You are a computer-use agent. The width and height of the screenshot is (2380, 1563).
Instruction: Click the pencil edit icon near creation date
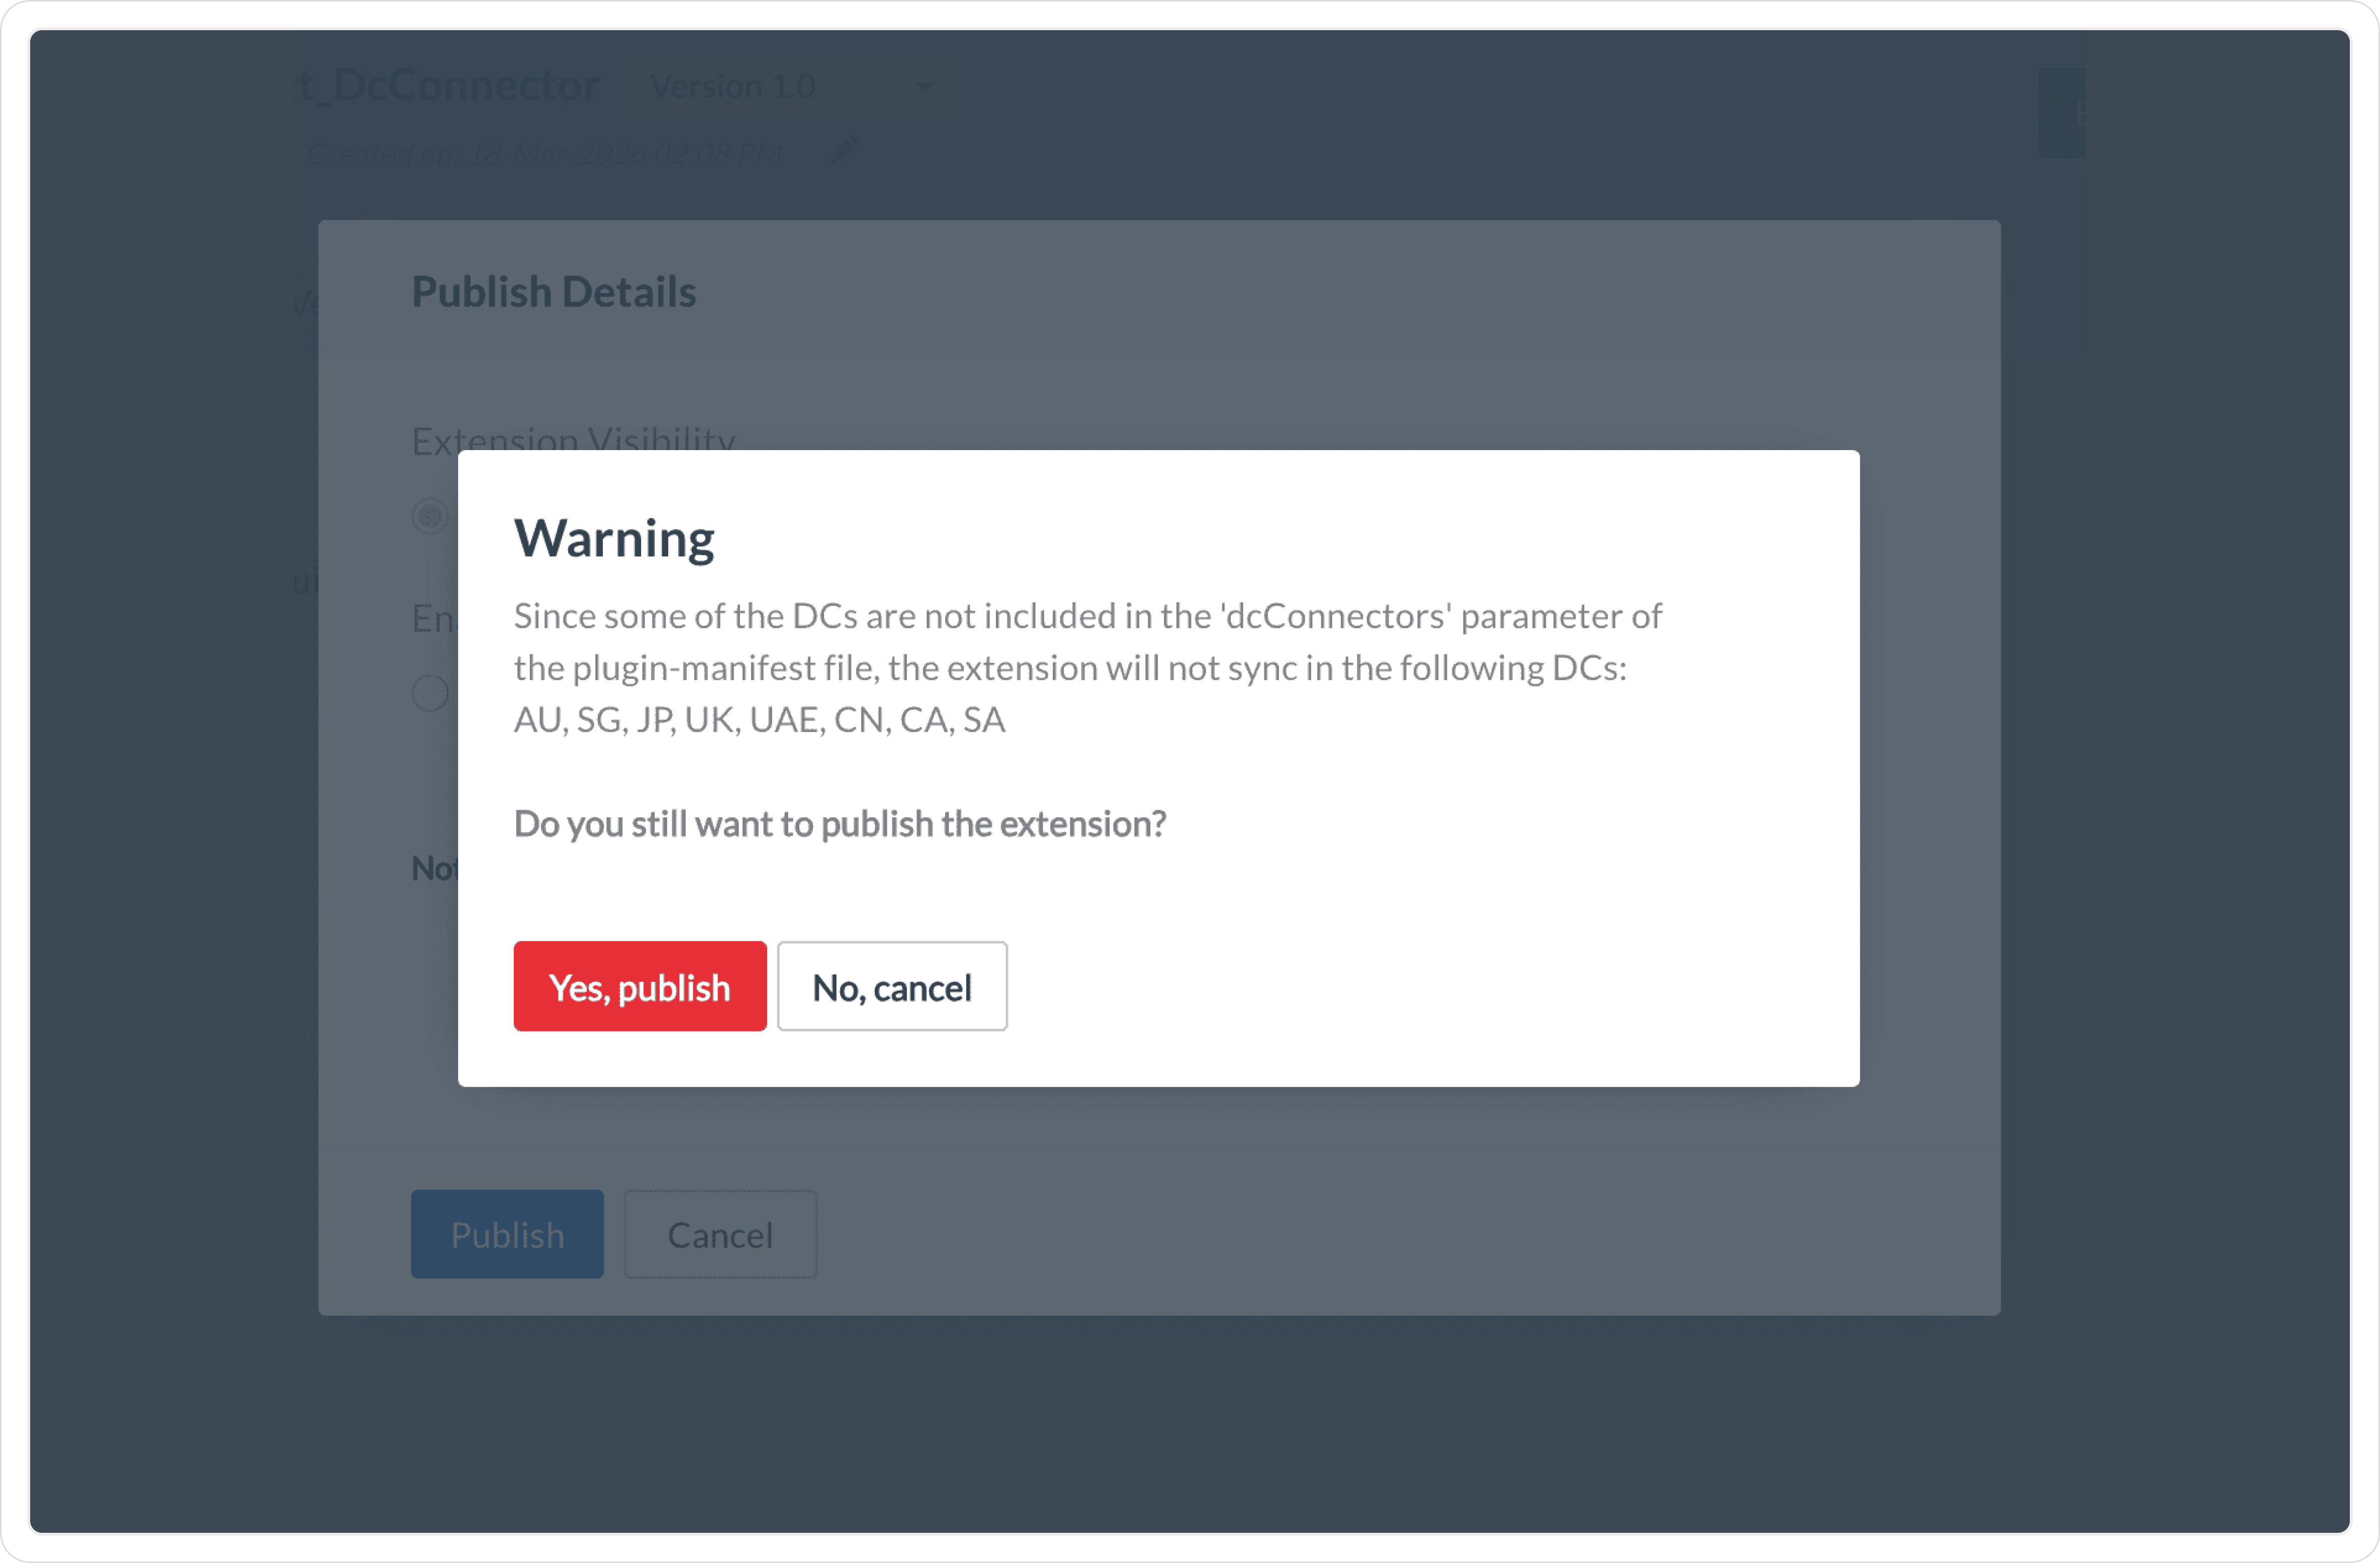[843, 151]
